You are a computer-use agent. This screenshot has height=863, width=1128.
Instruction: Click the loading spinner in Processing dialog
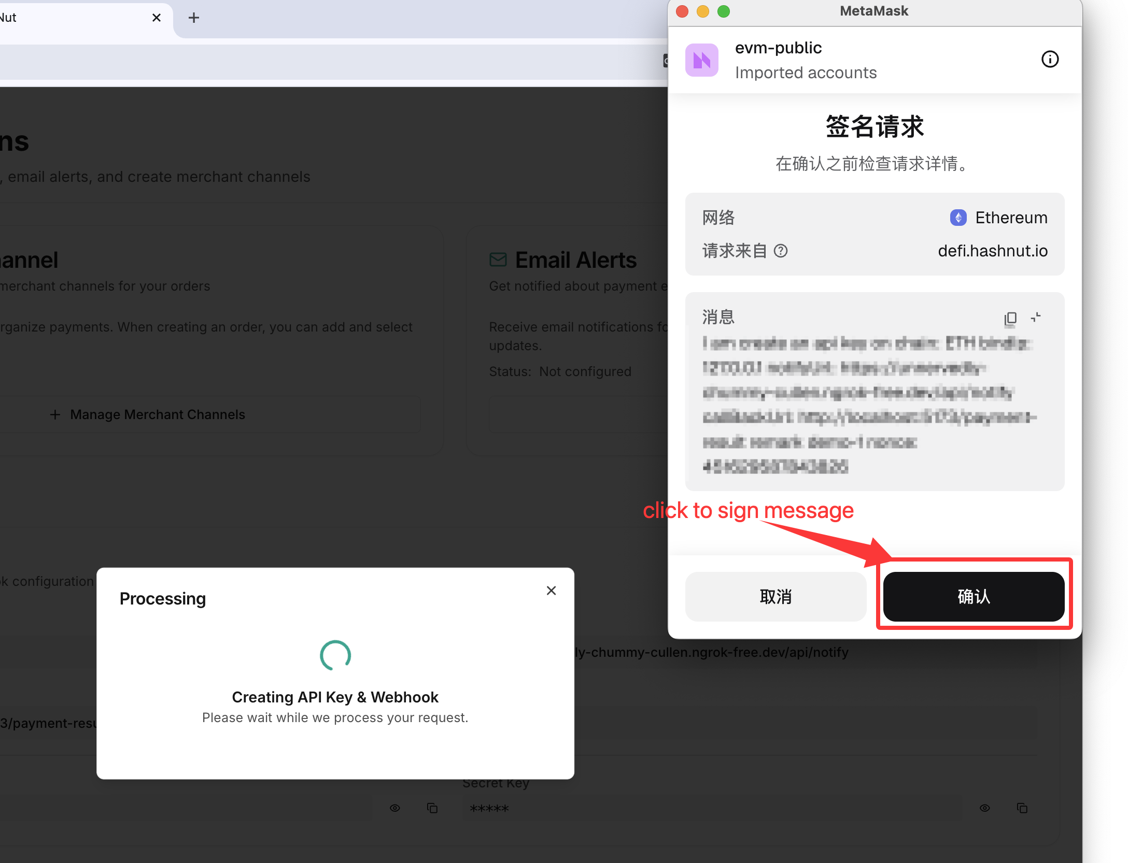[335, 655]
